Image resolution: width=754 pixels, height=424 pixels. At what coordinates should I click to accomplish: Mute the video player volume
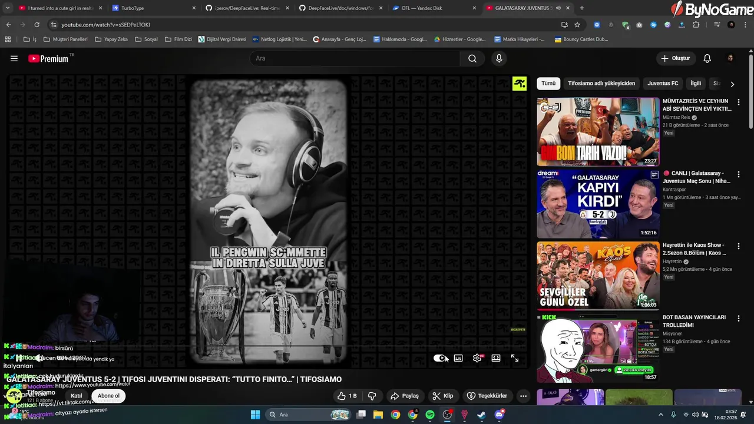[39, 357]
